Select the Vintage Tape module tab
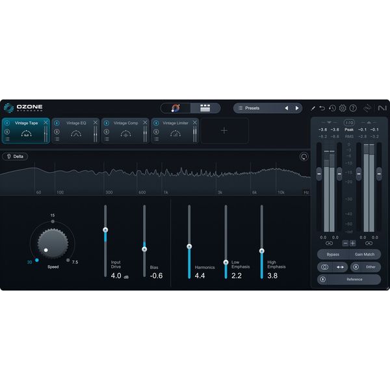 (x=26, y=131)
